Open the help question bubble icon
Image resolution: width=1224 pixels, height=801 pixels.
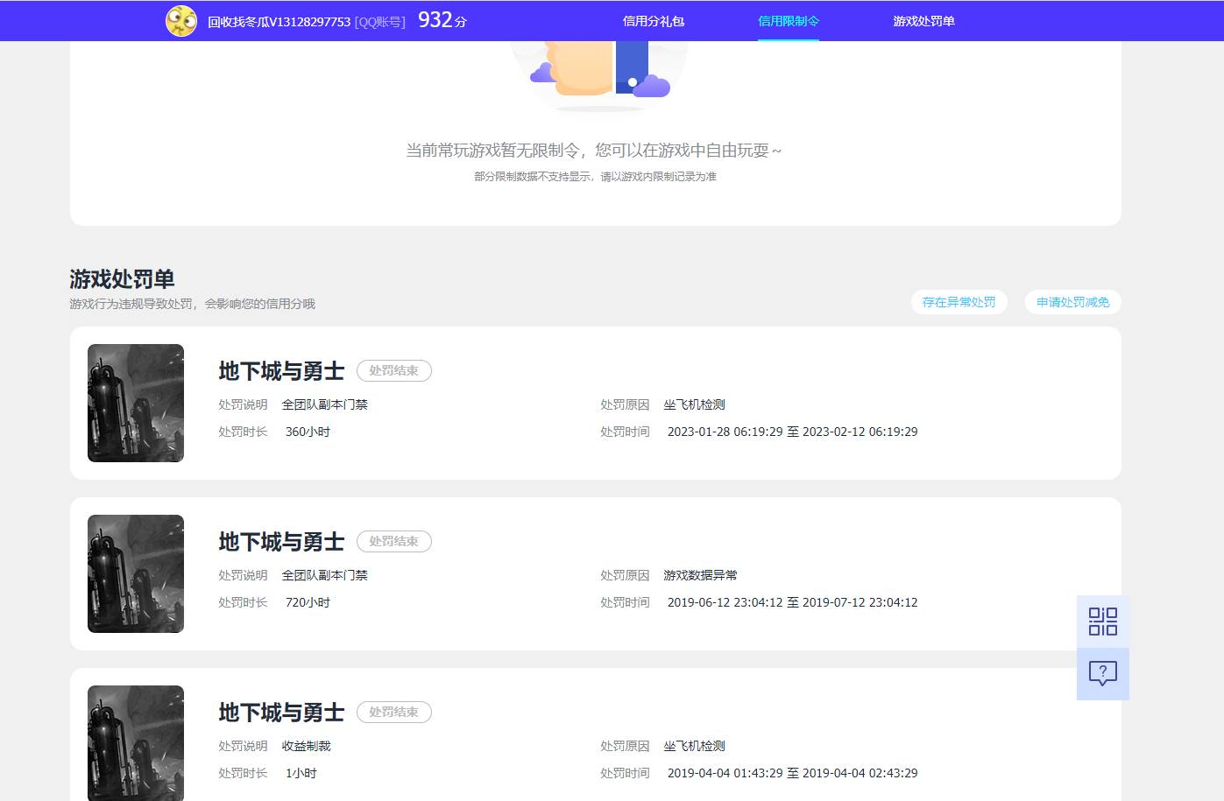pyautogui.click(x=1103, y=674)
